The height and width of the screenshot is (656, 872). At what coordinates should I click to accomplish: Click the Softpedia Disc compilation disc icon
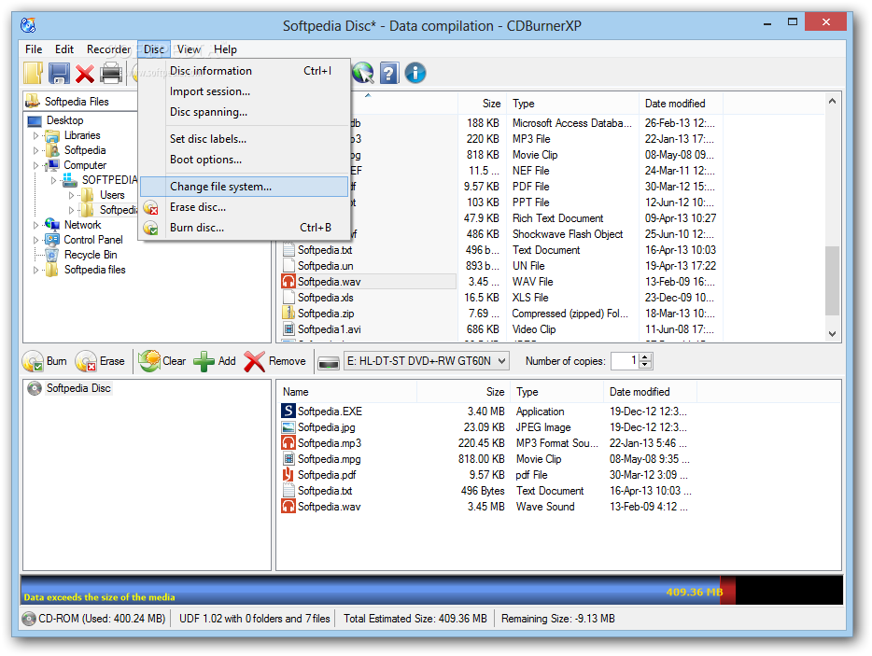pyautogui.click(x=35, y=388)
